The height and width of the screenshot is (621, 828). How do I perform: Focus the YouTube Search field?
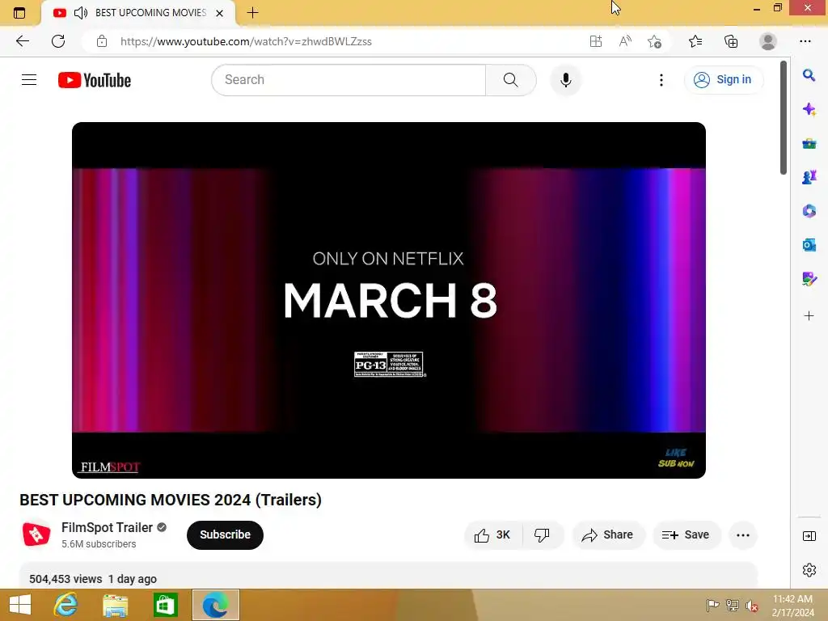point(349,80)
